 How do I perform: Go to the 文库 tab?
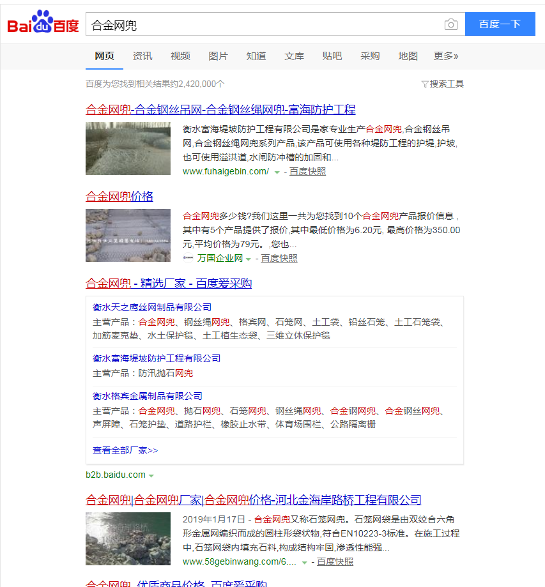[x=294, y=56]
